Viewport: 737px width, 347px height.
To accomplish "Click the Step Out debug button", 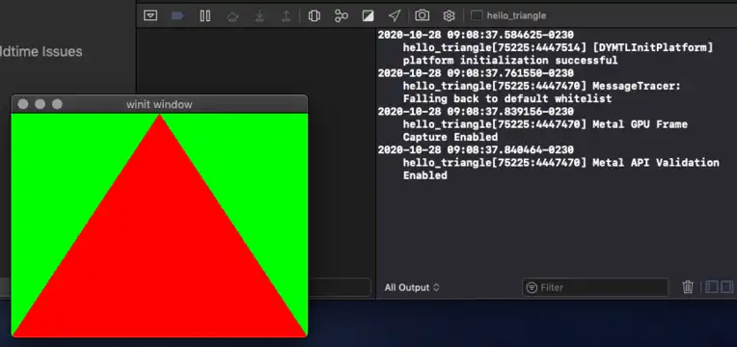I will (x=286, y=16).
